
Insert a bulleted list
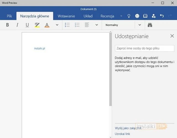[x=67, y=25]
